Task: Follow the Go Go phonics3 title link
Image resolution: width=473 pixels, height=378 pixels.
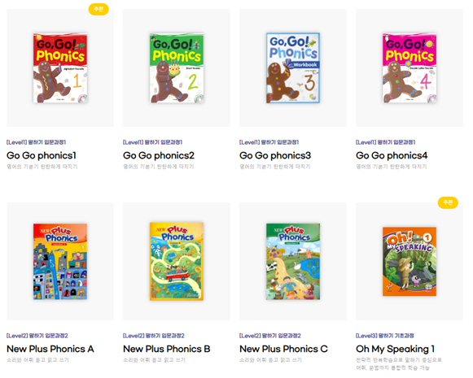Action: [275, 155]
